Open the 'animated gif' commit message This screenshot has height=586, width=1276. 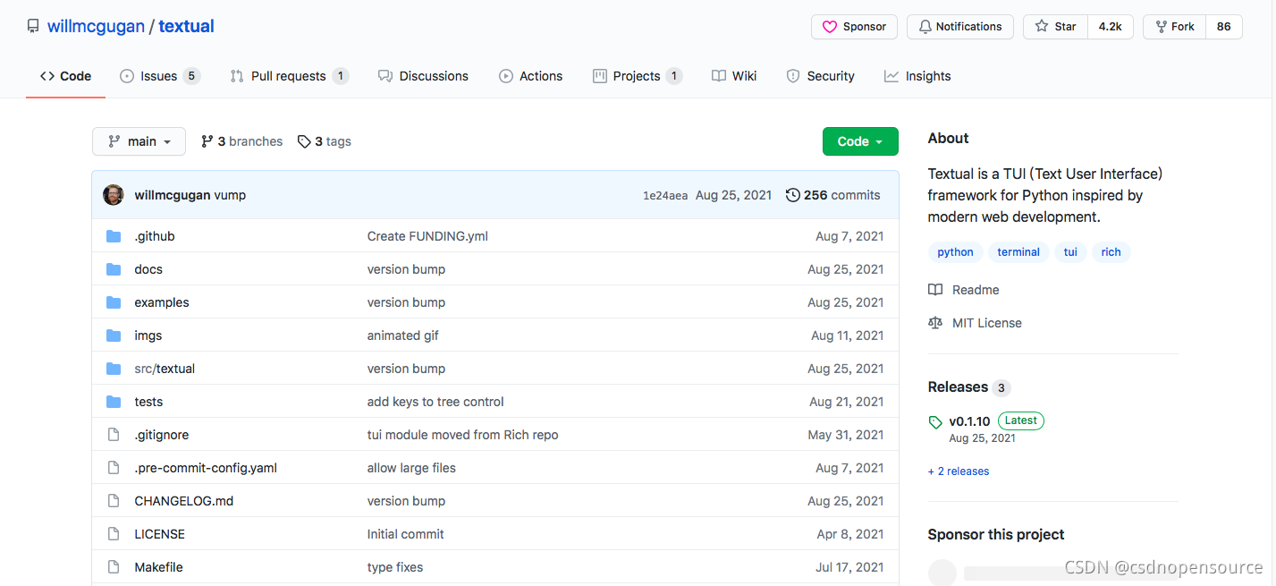click(x=403, y=335)
